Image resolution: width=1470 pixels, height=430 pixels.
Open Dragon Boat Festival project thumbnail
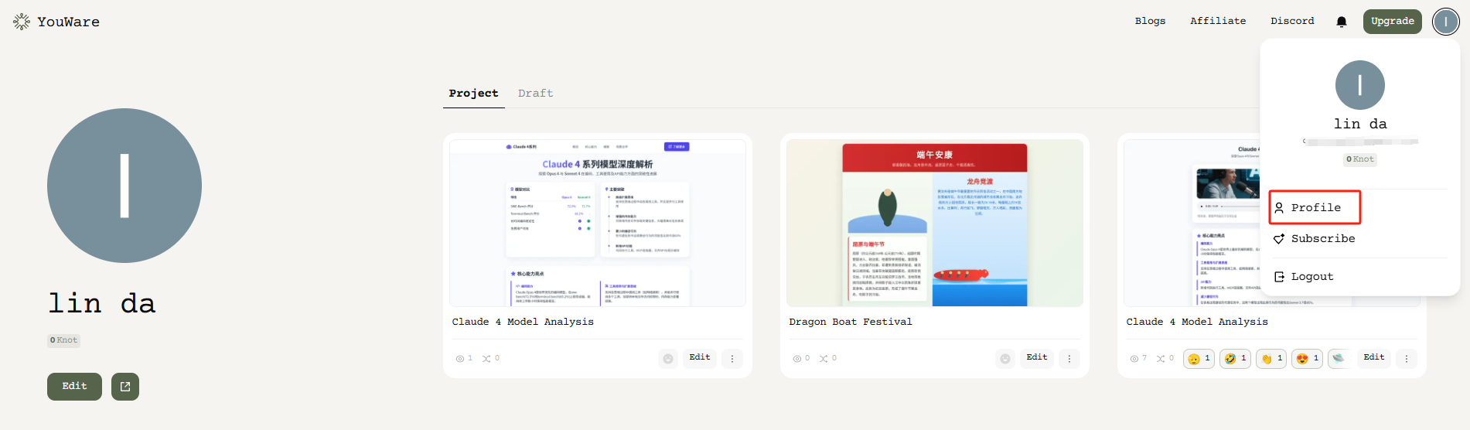click(x=934, y=223)
